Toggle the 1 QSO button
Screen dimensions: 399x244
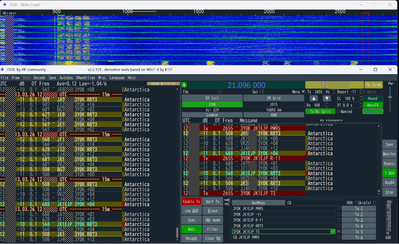[389, 173]
